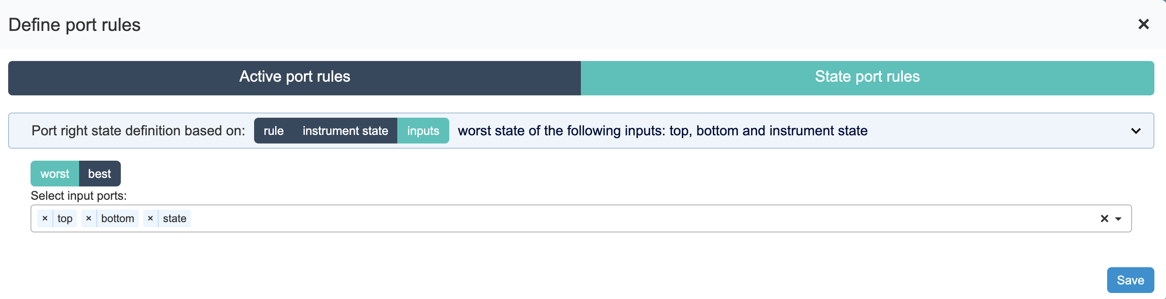Click the state port tag label
This screenshot has height=299, width=1166.
point(174,219)
